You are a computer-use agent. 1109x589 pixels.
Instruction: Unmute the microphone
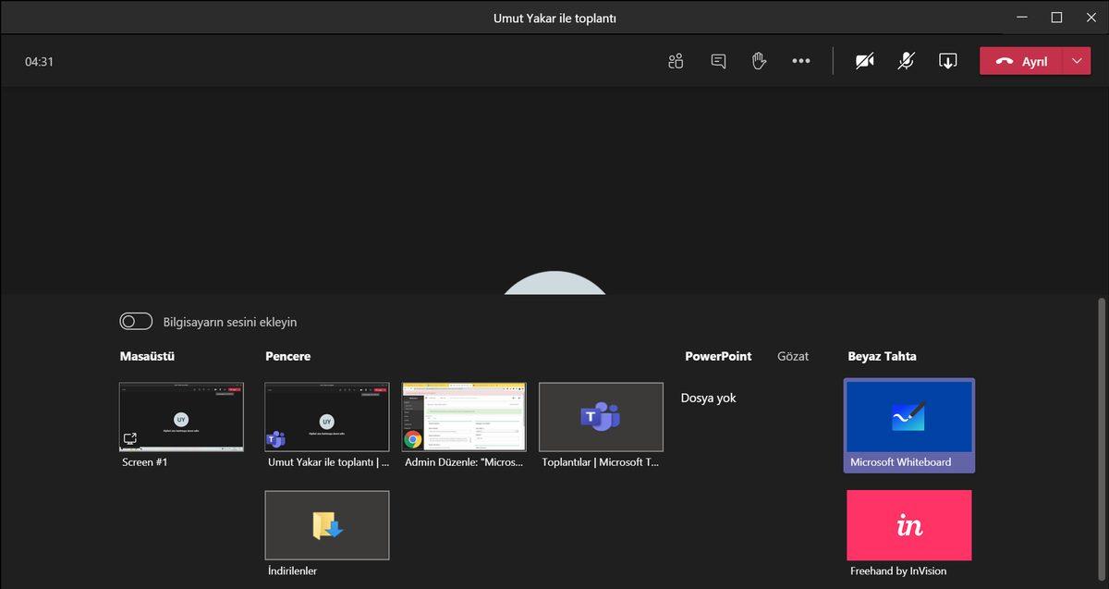tap(906, 60)
